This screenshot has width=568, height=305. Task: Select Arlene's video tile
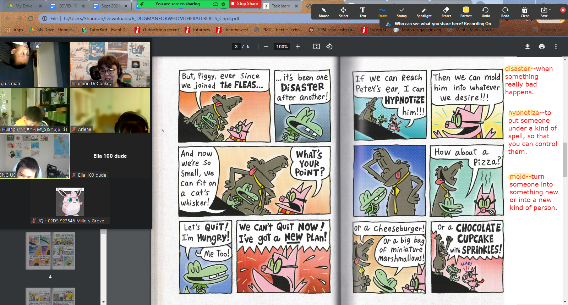(110, 110)
